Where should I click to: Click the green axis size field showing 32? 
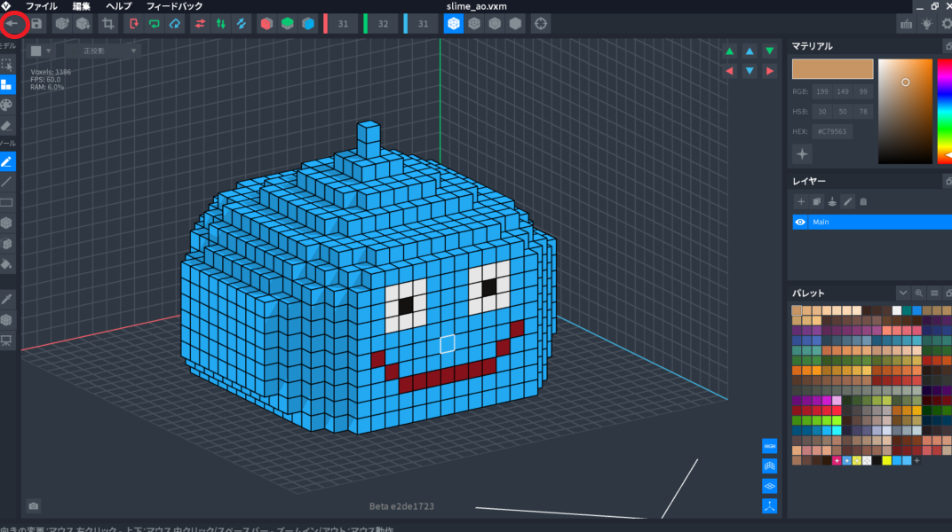tap(383, 24)
